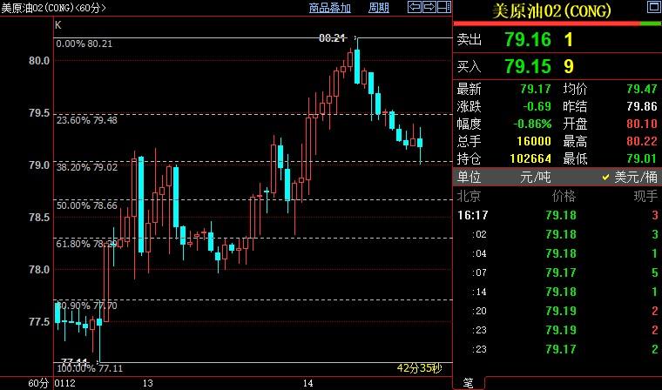Click the 16:17 tick trade row
The image size is (662, 390).
[x=557, y=214]
